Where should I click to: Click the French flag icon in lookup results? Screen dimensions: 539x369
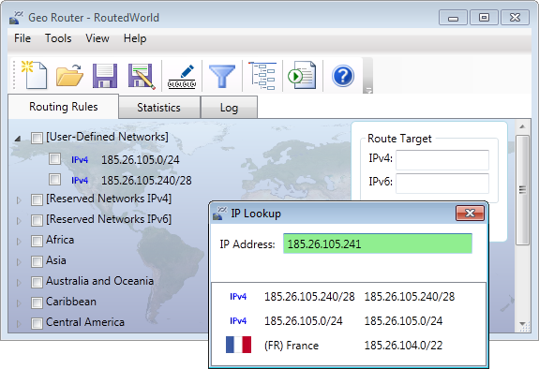[x=238, y=345]
